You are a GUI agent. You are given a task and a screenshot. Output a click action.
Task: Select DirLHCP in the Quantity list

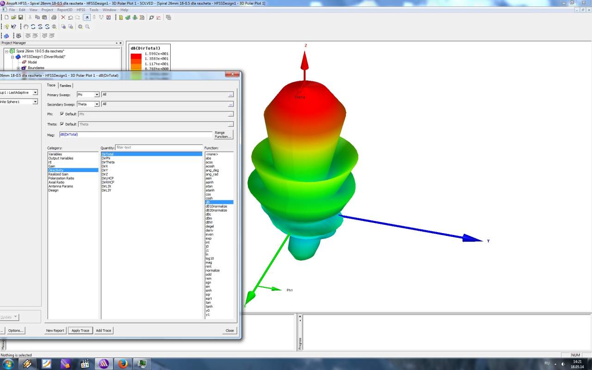coord(108,178)
